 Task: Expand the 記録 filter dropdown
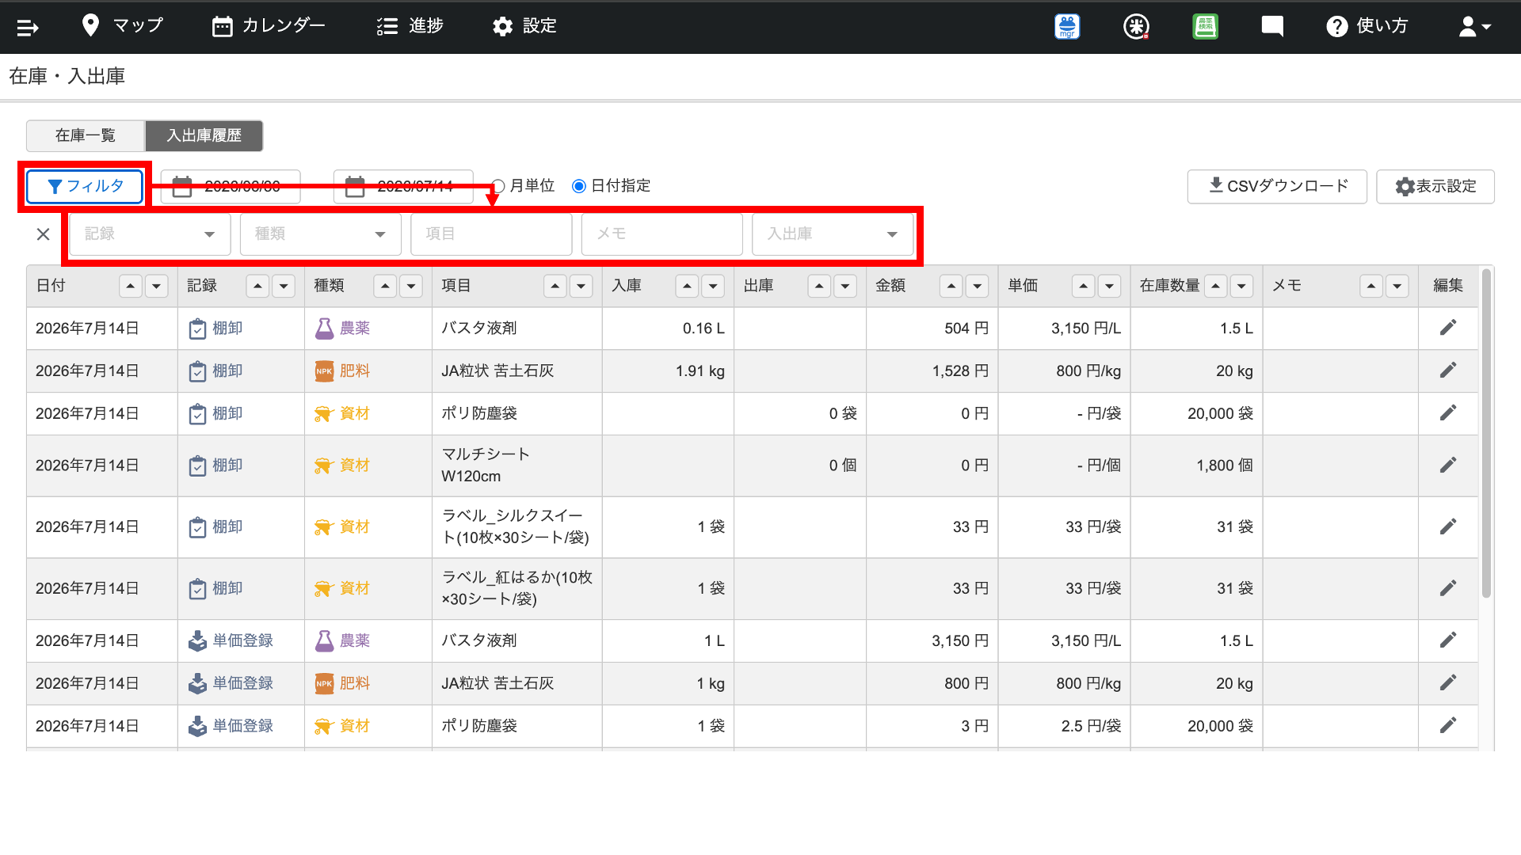click(x=150, y=234)
